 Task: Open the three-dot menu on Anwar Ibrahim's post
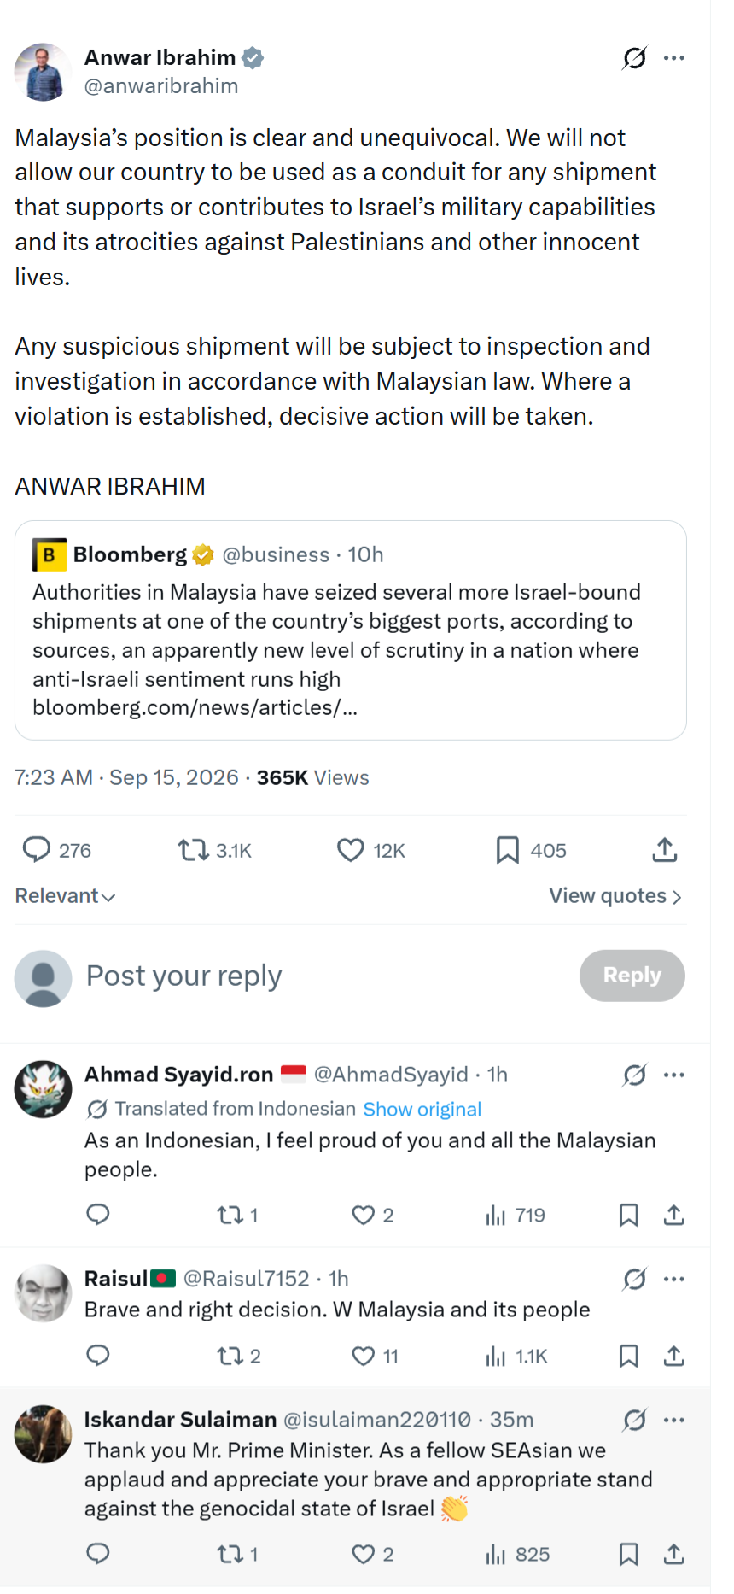[674, 58]
